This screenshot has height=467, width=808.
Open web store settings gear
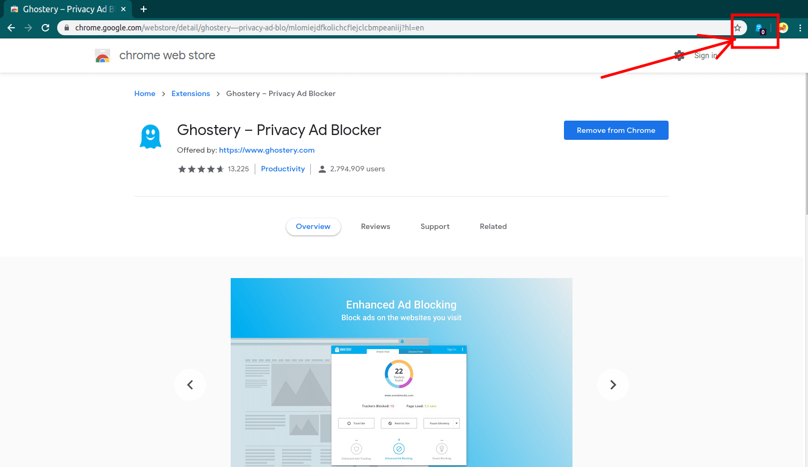pyautogui.click(x=679, y=56)
